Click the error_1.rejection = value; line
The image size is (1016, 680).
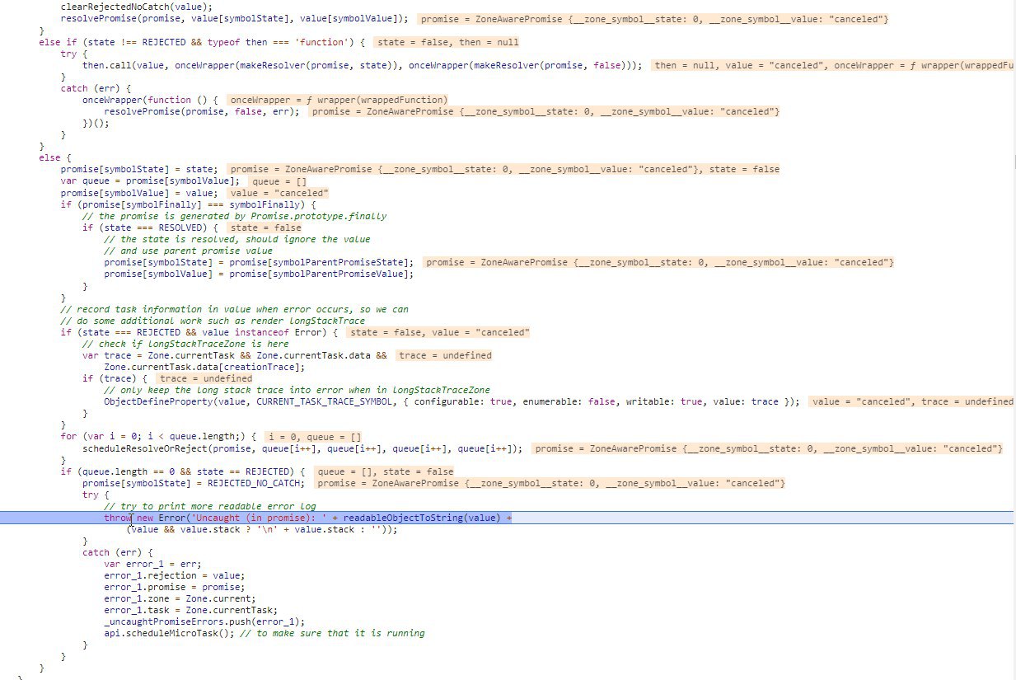(175, 575)
